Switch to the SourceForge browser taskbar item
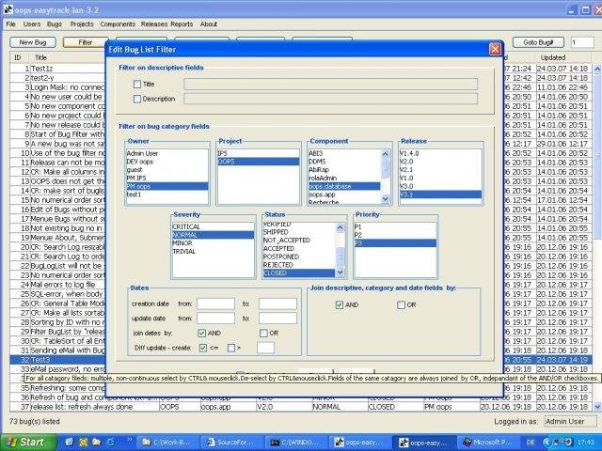Image resolution: width=602 pixels, height=451 pixels. tap(231, 443)
